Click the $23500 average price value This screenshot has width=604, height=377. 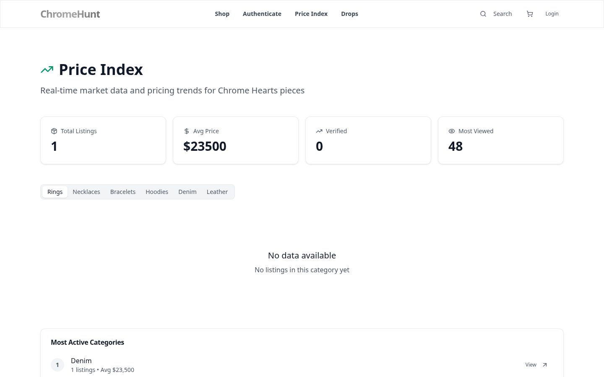tap(205, 146)
